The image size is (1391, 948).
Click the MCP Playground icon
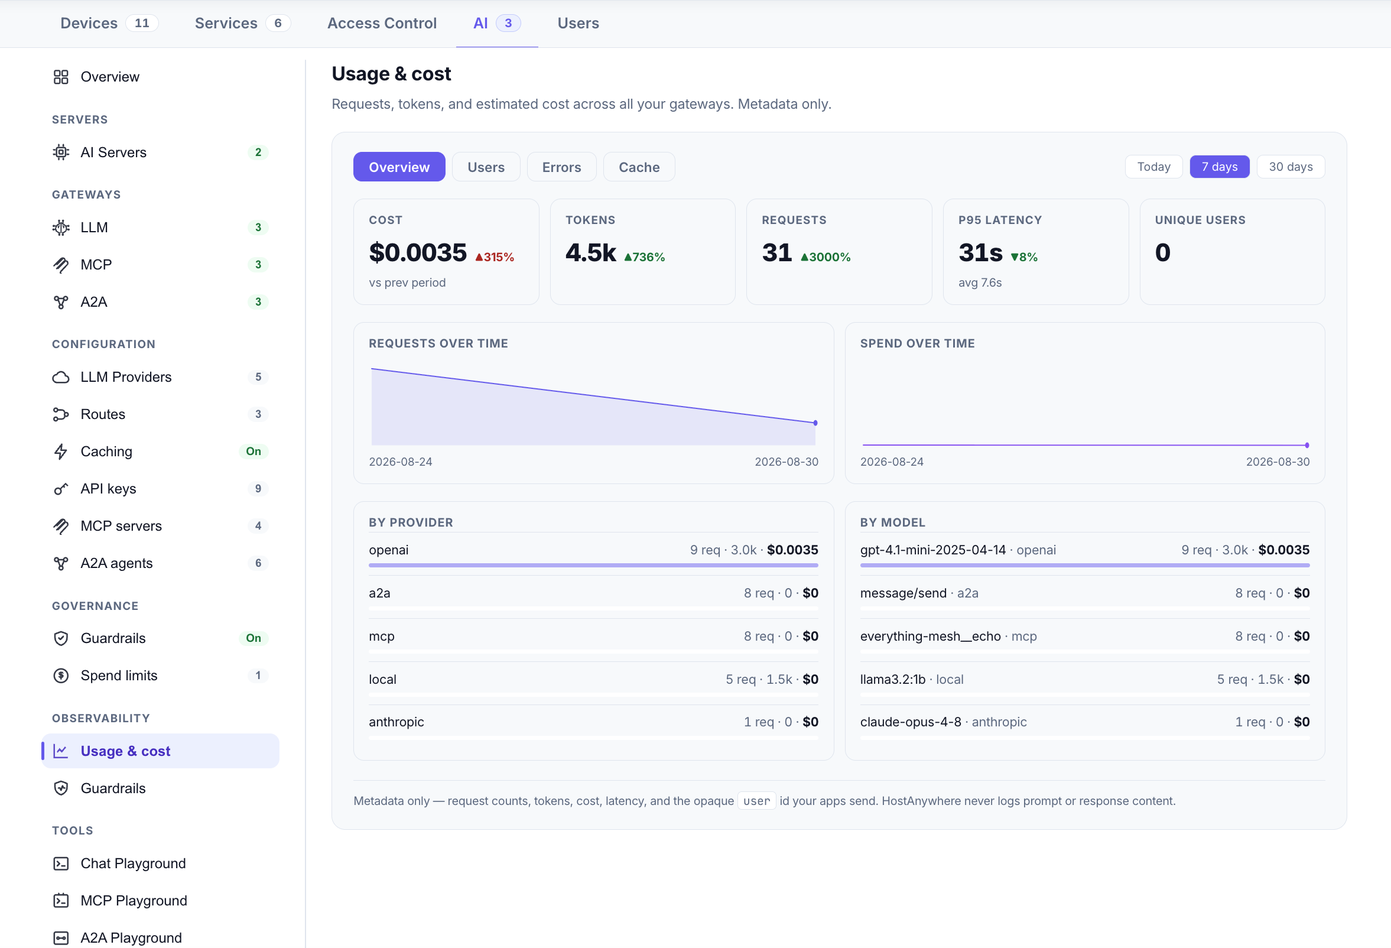point(61,901)
